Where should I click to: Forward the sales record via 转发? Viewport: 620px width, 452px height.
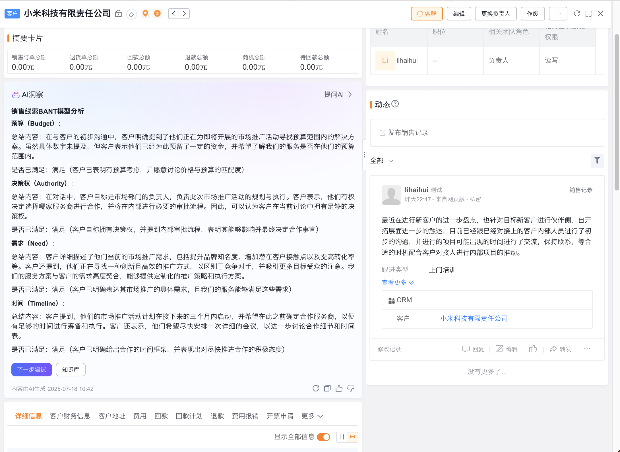tap(561, 349)
